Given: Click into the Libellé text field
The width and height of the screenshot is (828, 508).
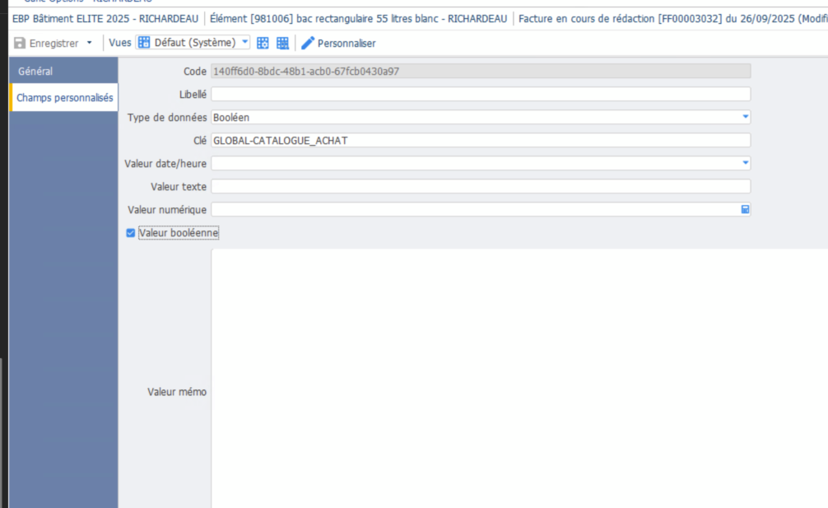Looking at the screenshot, I should click(480, 95).
